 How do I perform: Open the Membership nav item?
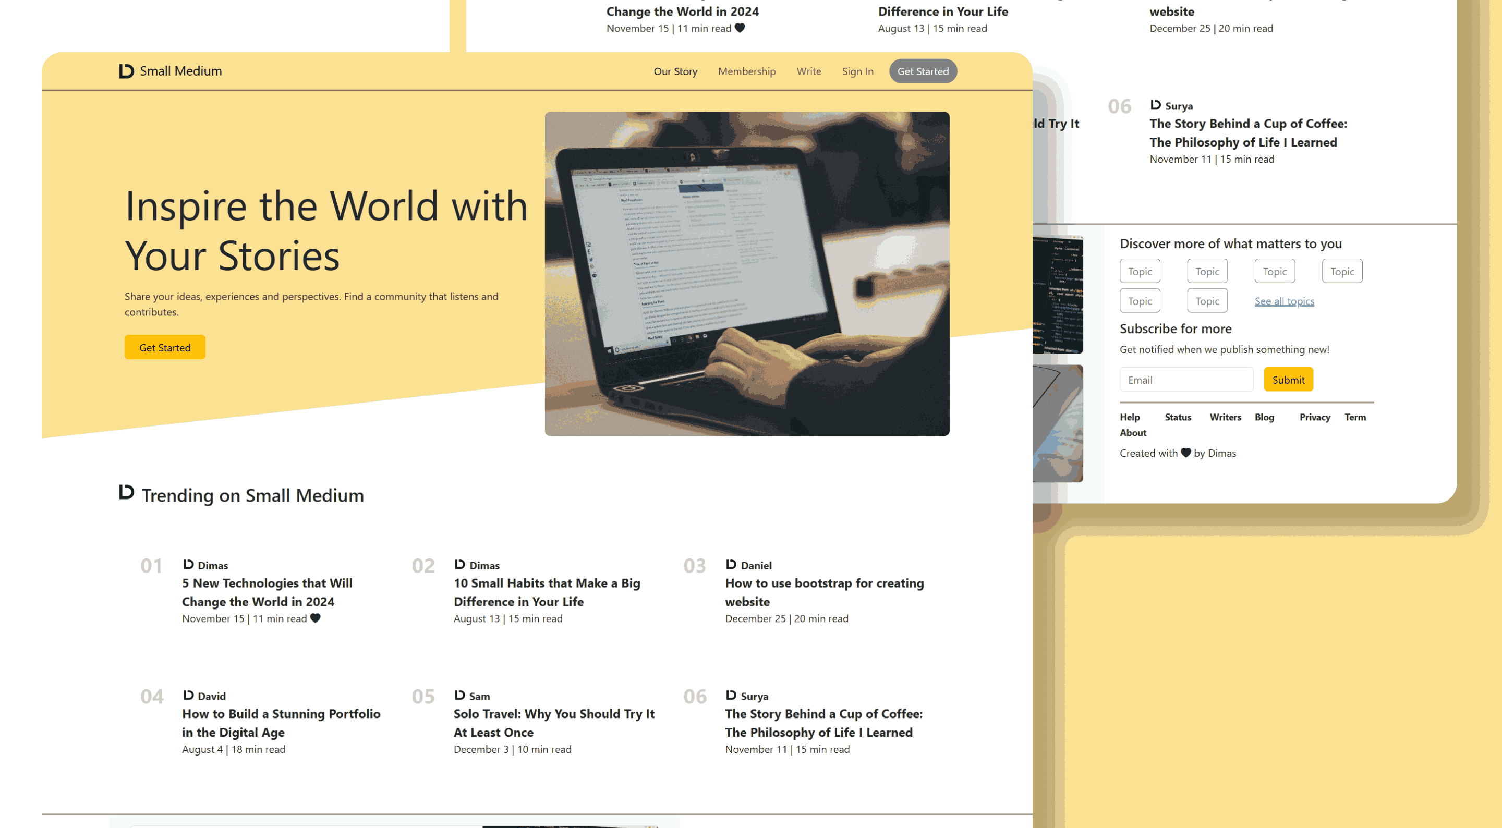pos(747,71)
